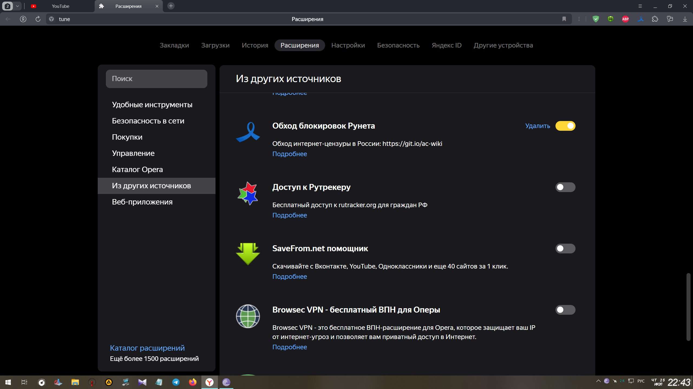This screenshot has height=389, width=693.
Task: Disable Обход блокировок Рунета toggle
Action: pyautogui.click(x=565, y=126)
